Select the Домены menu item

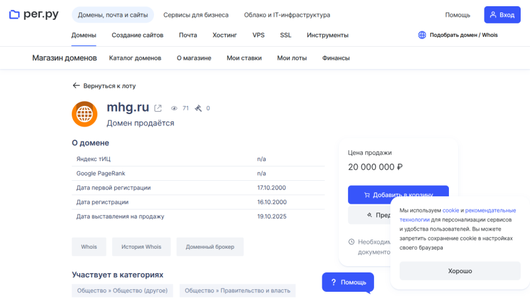pos(84,35)
